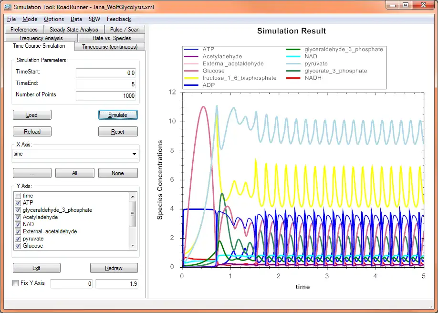438x313 pixels.
Task: Switch to Timecourse (continuous) tab
Action: (x=110, y=47)
